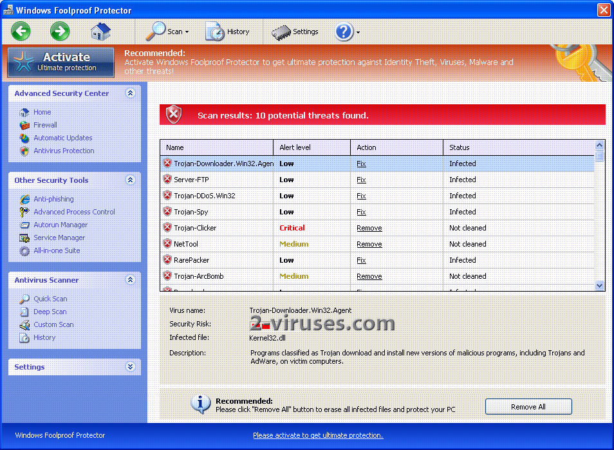Screen dimensions: 614x450
Task: Click the blue info icon near Recommended
Action: tap(201, 404)
